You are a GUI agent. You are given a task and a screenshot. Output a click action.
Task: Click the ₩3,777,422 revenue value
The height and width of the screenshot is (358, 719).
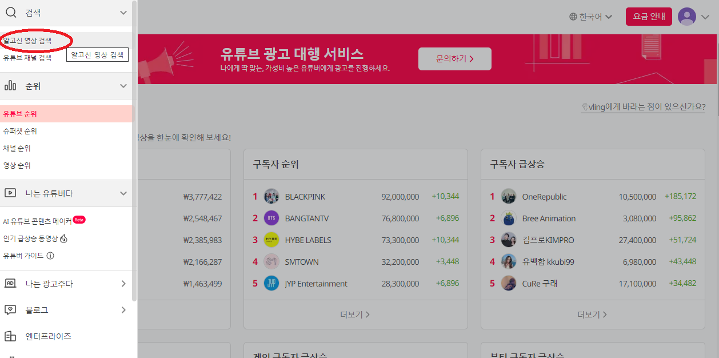[202, 197]
